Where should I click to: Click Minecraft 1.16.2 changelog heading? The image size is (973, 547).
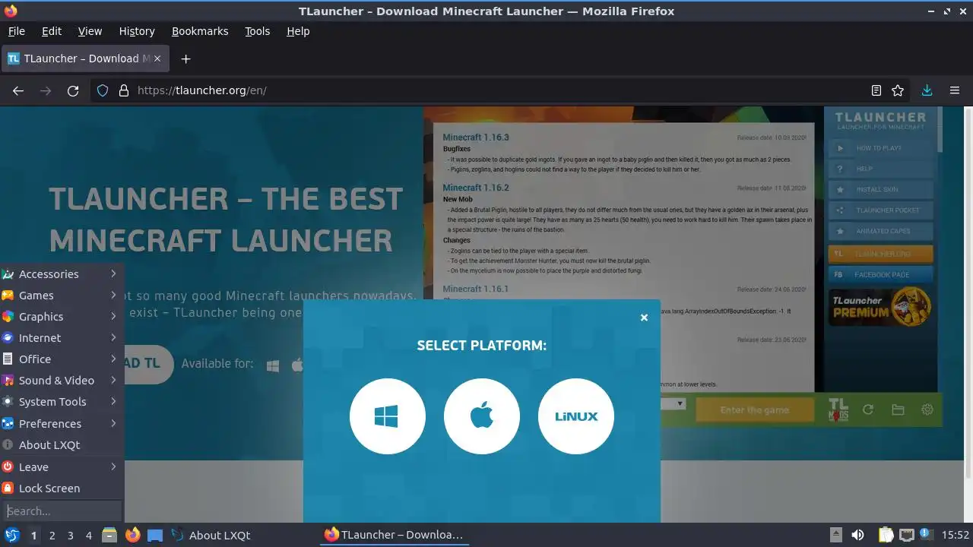[x=476, y=188]
